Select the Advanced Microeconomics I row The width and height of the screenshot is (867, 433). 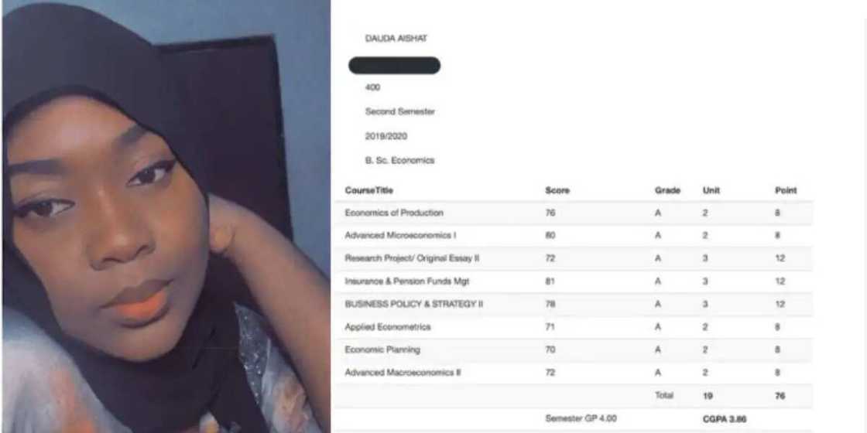click(574, 236)
